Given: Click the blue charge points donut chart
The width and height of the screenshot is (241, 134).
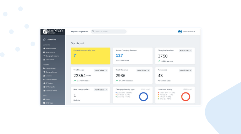Looking at the screenshot, I should click(143, 96).
